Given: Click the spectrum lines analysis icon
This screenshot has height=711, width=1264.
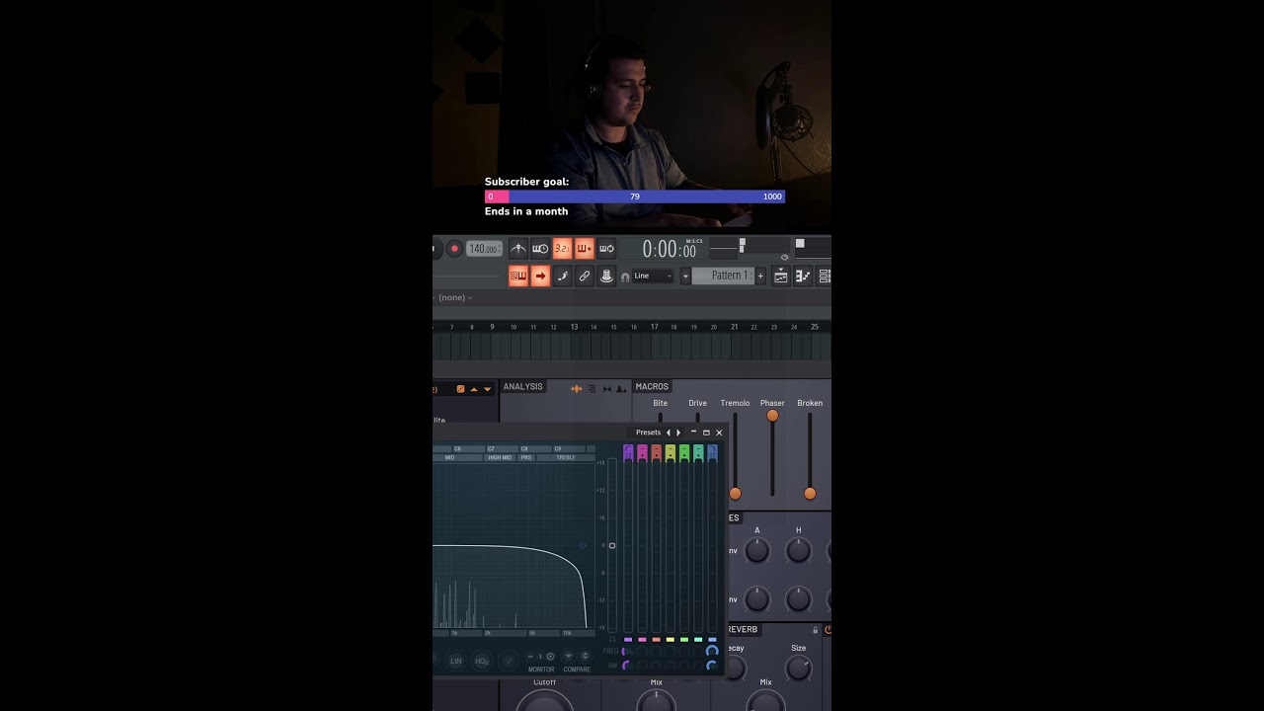Looking at the screenshot, I should tap(592, 389).
